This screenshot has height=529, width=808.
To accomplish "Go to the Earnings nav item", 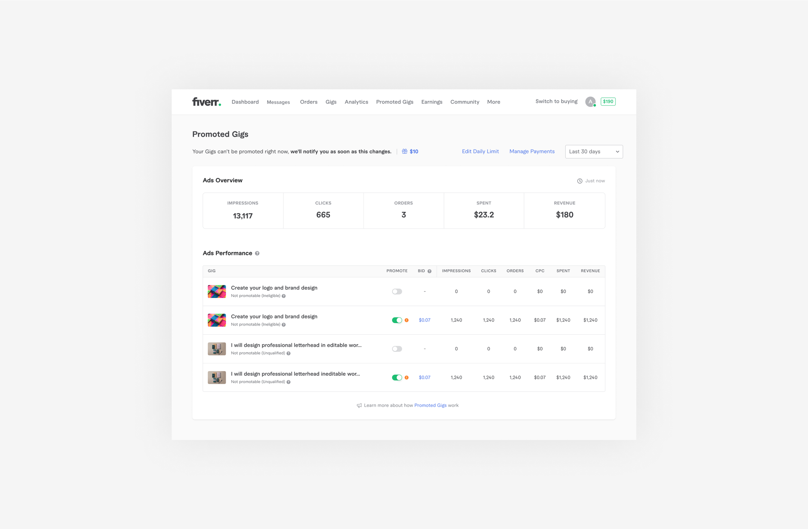I will pyautogui.click(x=431, y=102).
